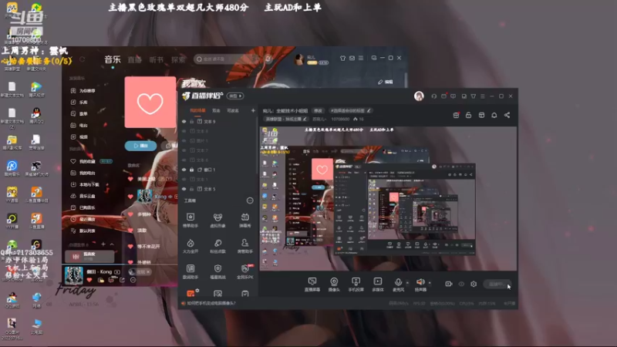Open filter funnel icon in 直播伴侣 title bar
This screenshot has height=347, width=617.
[474, 96]
